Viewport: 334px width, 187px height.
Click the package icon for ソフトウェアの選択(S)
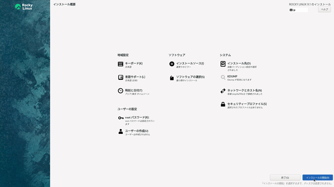(172, 78)
